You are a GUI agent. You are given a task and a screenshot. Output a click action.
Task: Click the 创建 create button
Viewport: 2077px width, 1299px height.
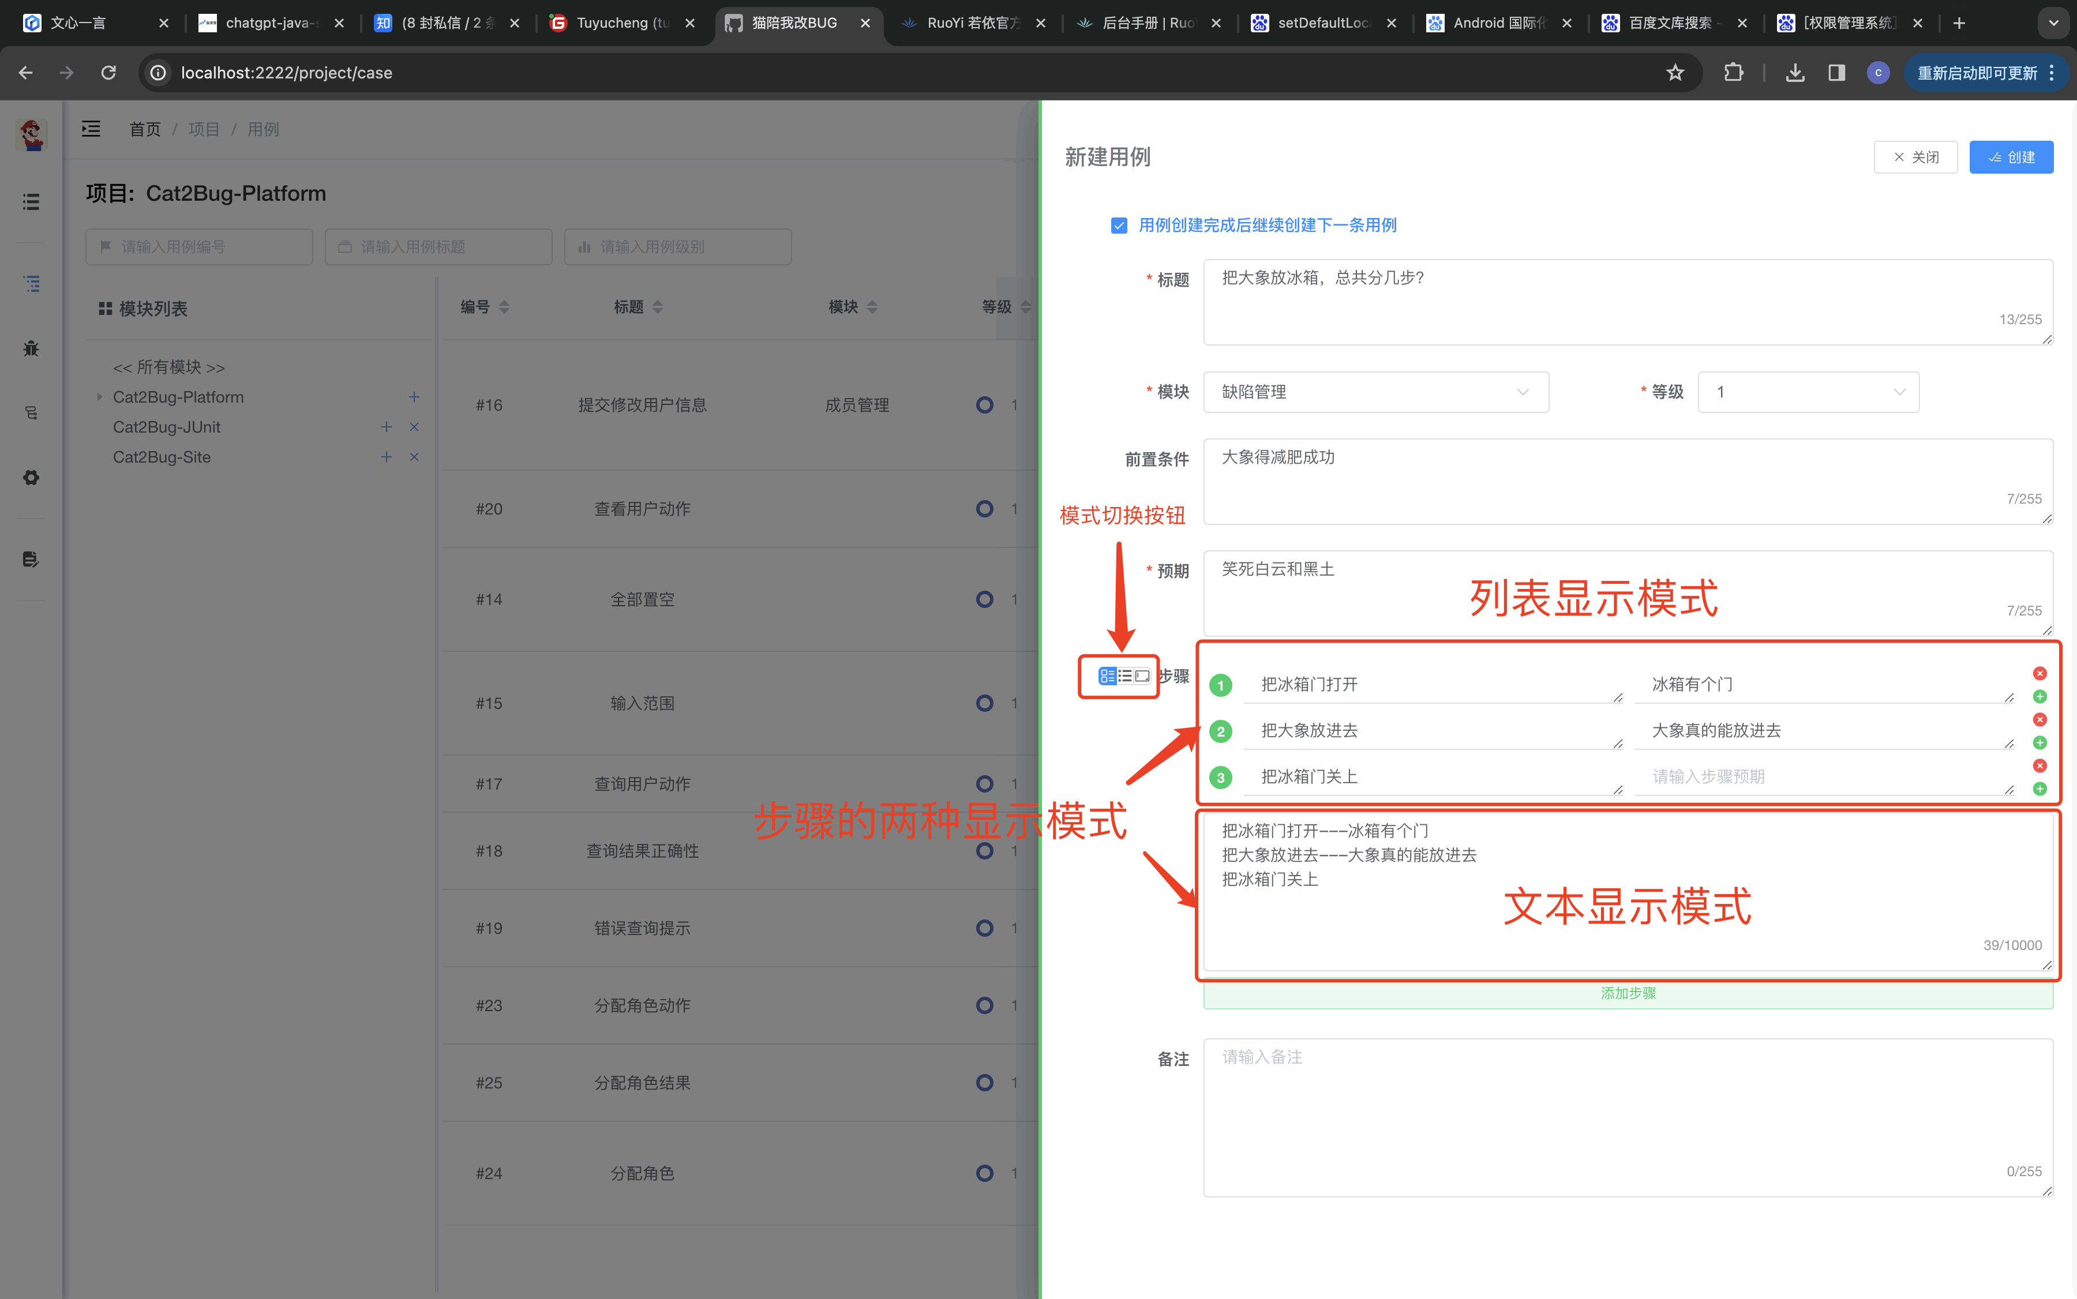click(2011, 157)
